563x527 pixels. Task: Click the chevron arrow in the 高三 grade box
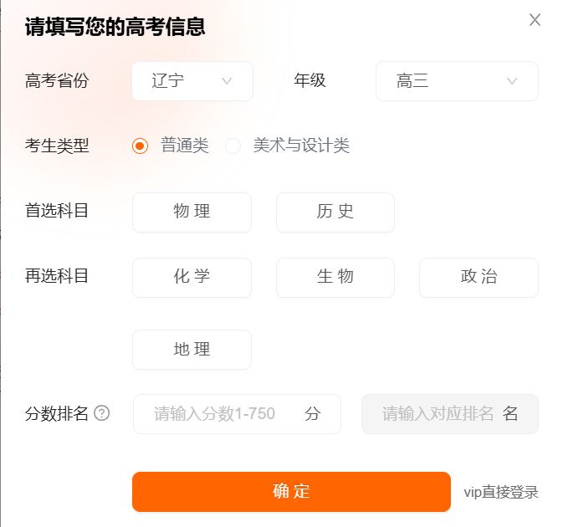(x=512, y=81)
